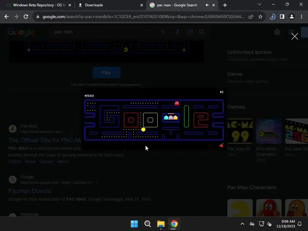Clear the search query

pos(163,32)
